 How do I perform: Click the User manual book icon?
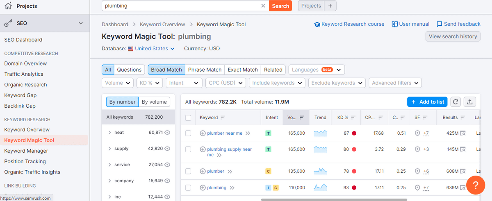pos(395,24)
